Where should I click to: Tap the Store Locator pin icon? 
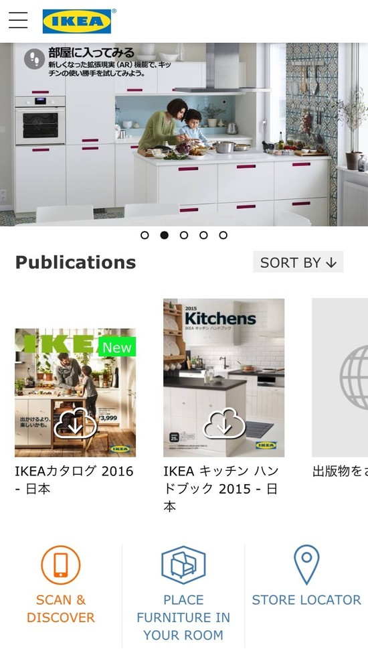(306, 565)
